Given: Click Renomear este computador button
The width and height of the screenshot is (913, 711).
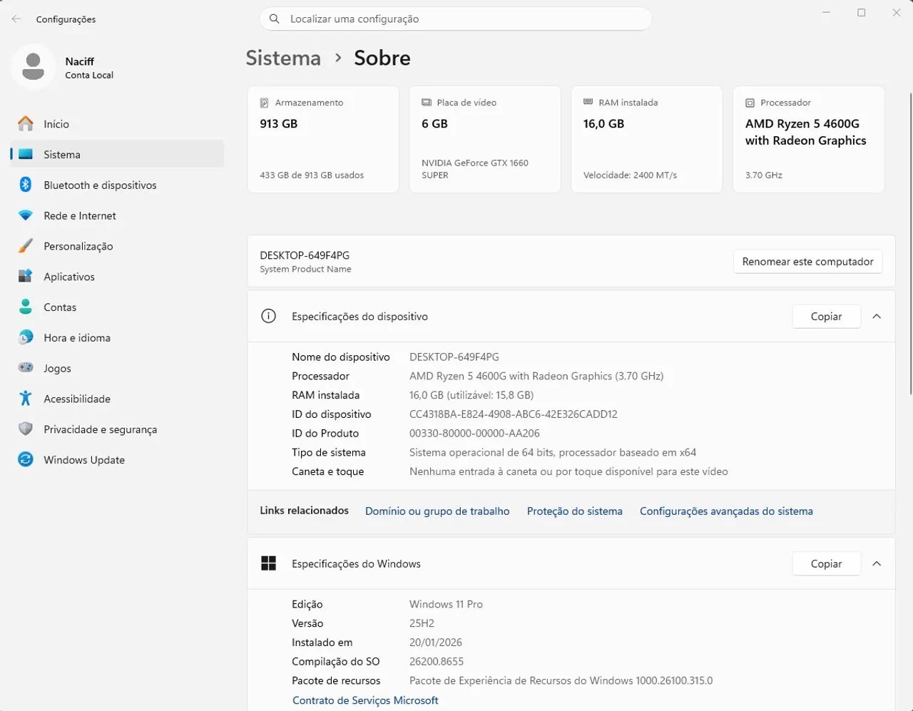Looking at the screenshot, I should pyautogui.click(x=807, y=262).
